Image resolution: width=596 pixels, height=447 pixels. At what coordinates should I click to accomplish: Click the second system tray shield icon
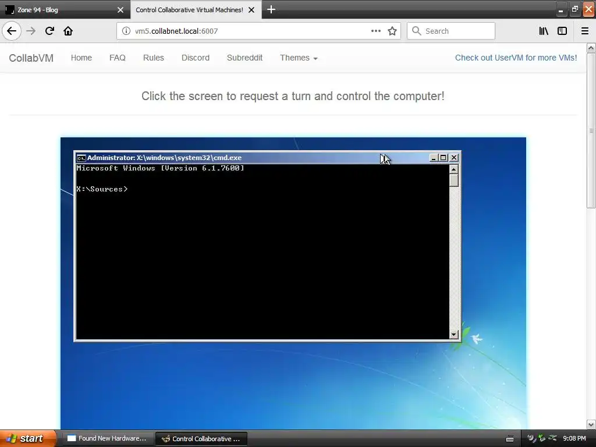coord(542,438)
